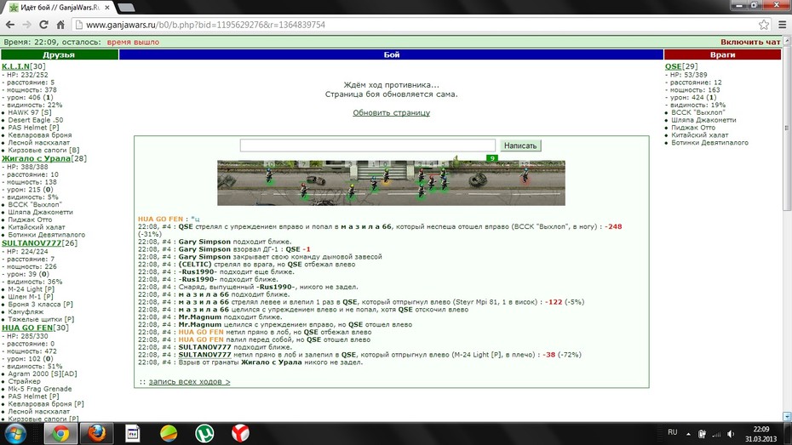Click 'Броня 3 класса [P]' item
The height and width of the screenshot is (445, 792).
pos(40,305)
